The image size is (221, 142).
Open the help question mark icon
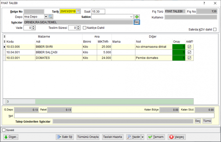pyautogui.click(x=204, y=3)
